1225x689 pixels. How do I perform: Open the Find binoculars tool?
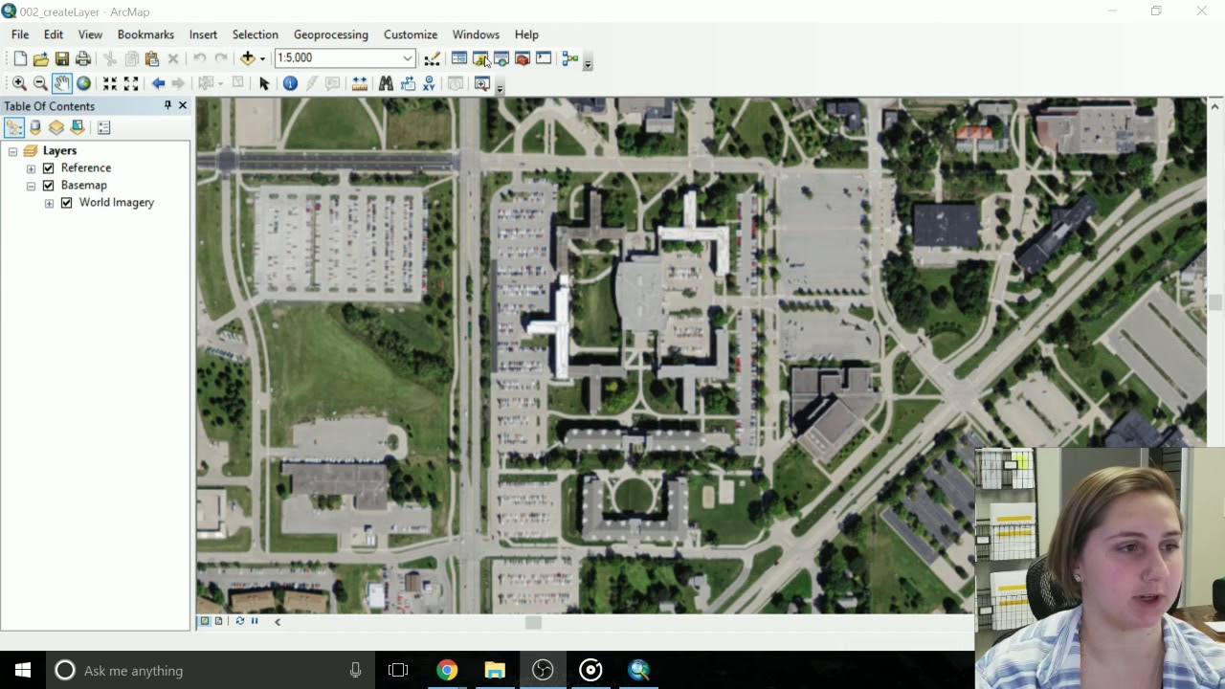386,83
